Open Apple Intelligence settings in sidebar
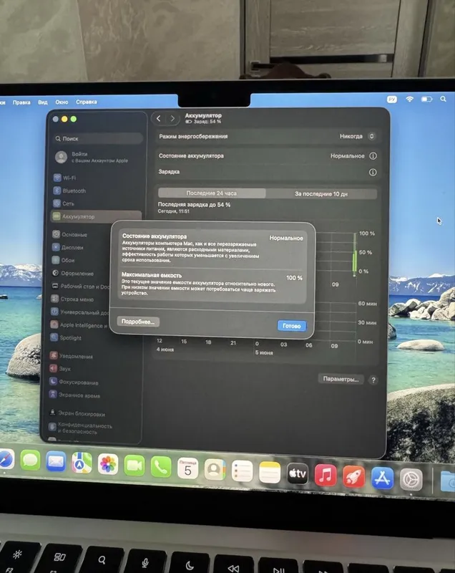Image resolution: width=455 pixels, height=573 pixels. [x=79, y=325]
